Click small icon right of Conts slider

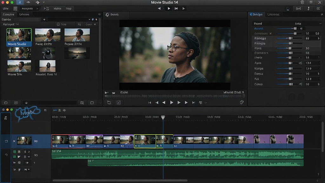[x=300, y=84]
